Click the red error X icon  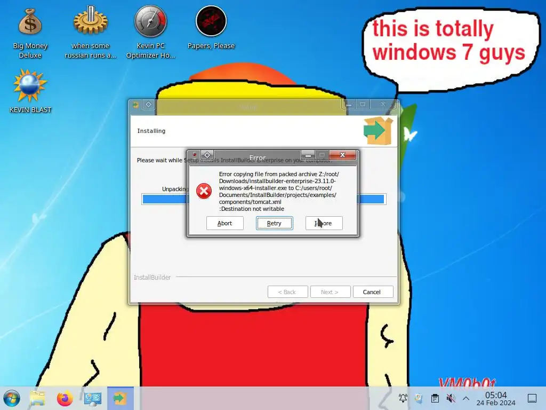204,191
